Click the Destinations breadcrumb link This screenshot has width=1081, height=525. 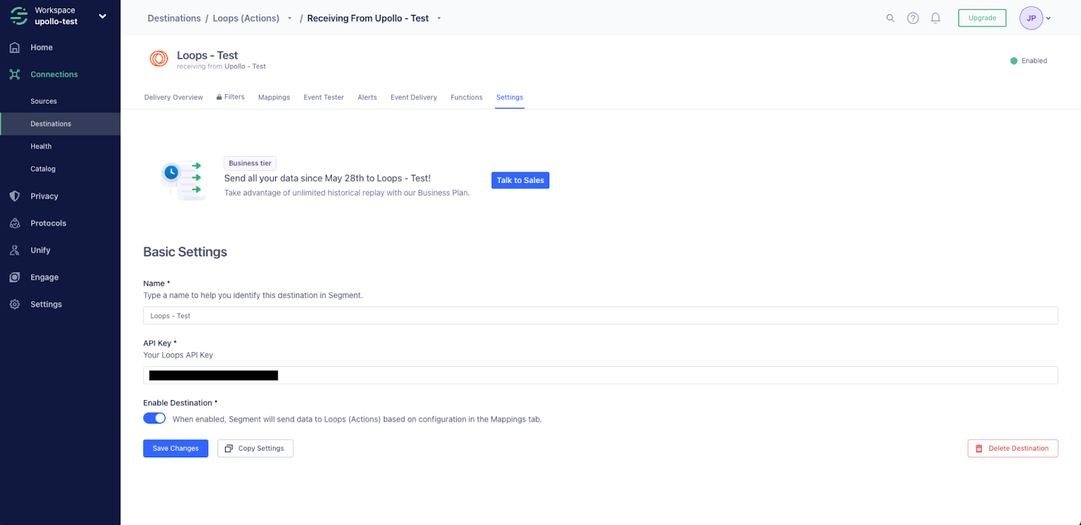174,18
